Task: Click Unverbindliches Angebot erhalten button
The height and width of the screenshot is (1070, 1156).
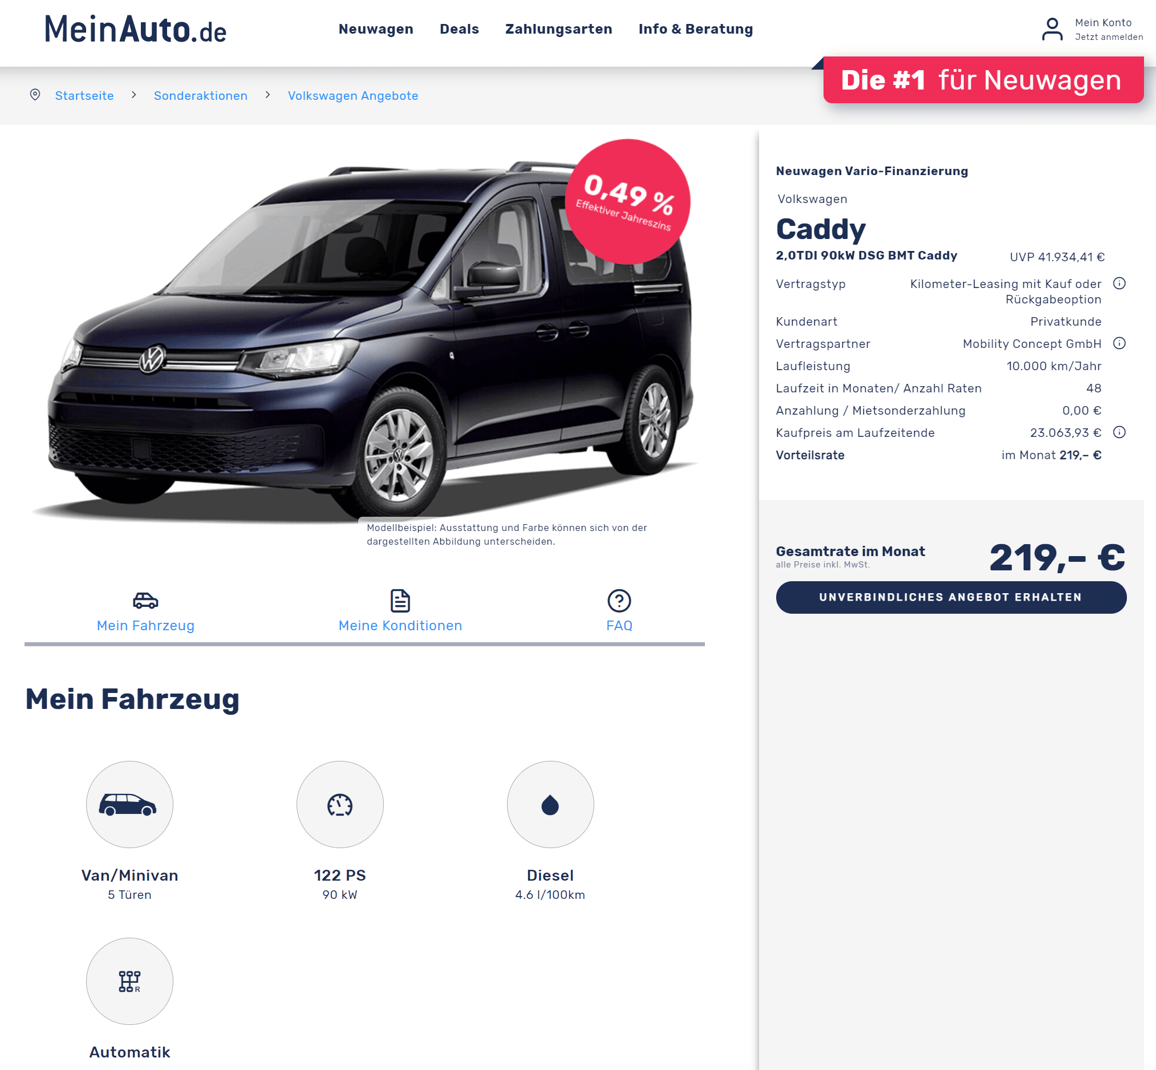Action: 951,597
